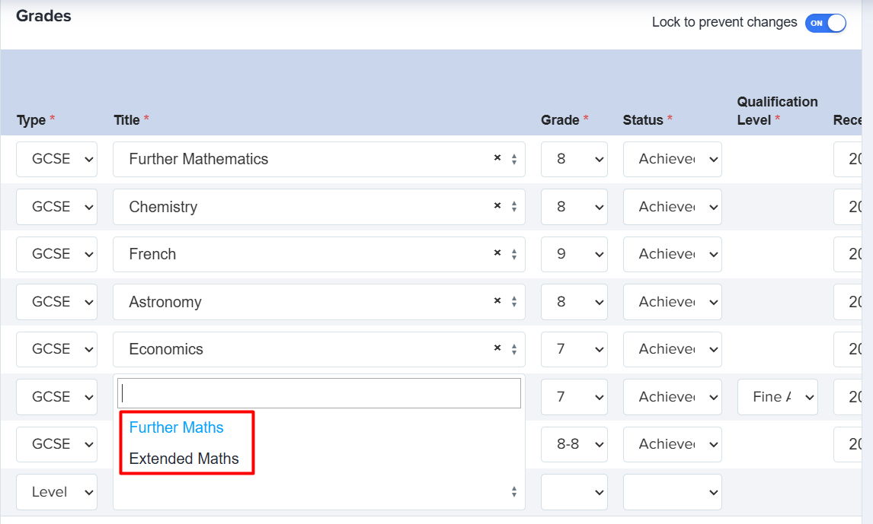Select the Economics title field
The width and height of the screenshot is (873, 524).
point(305,349)
